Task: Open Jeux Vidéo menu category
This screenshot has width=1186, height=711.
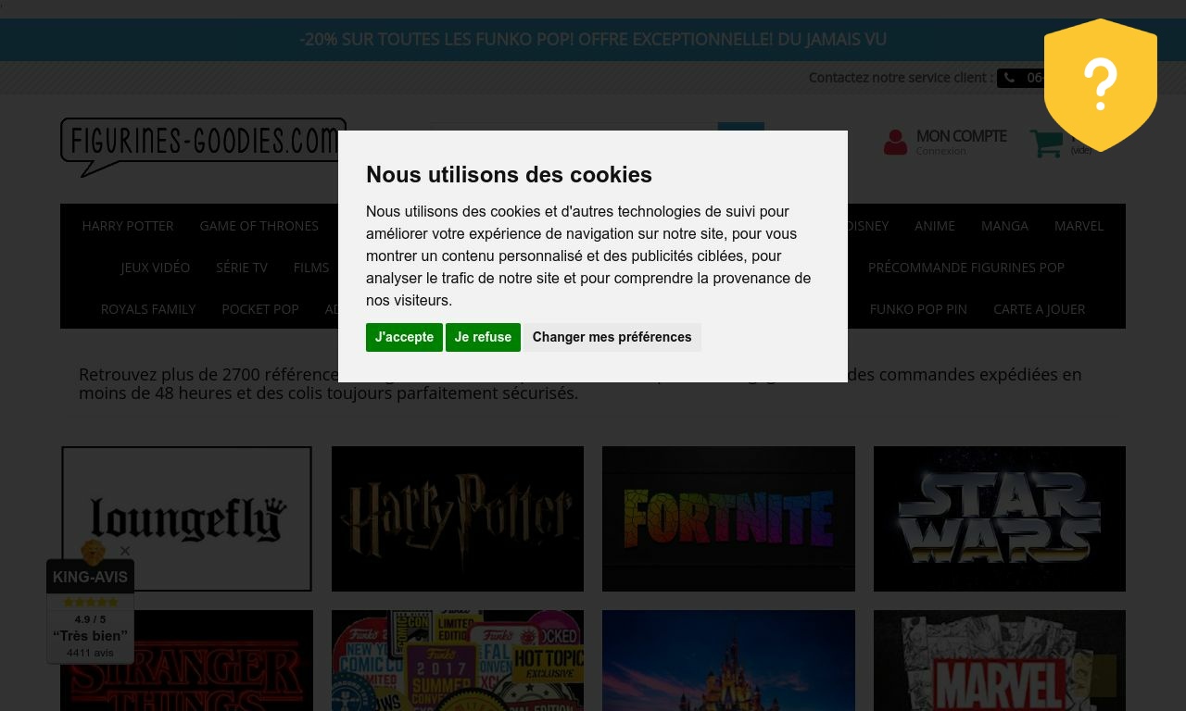Action: tap(155, 268)
